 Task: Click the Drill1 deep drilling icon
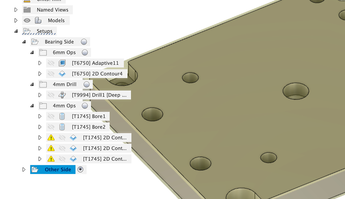(x=62, y=95)
